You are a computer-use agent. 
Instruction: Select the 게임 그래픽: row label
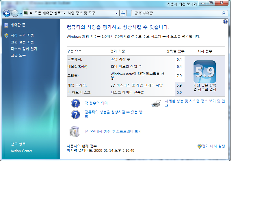pos(77,85)
